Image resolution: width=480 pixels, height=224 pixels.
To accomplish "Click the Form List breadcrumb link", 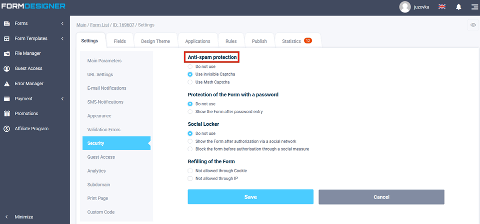I will click(x=100, y=25).
